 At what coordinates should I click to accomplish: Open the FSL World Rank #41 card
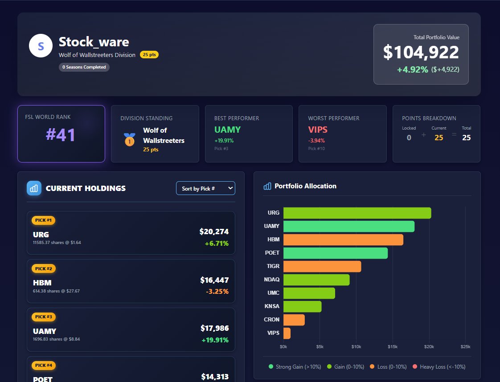pyautogui.click(x=61, y=134)
